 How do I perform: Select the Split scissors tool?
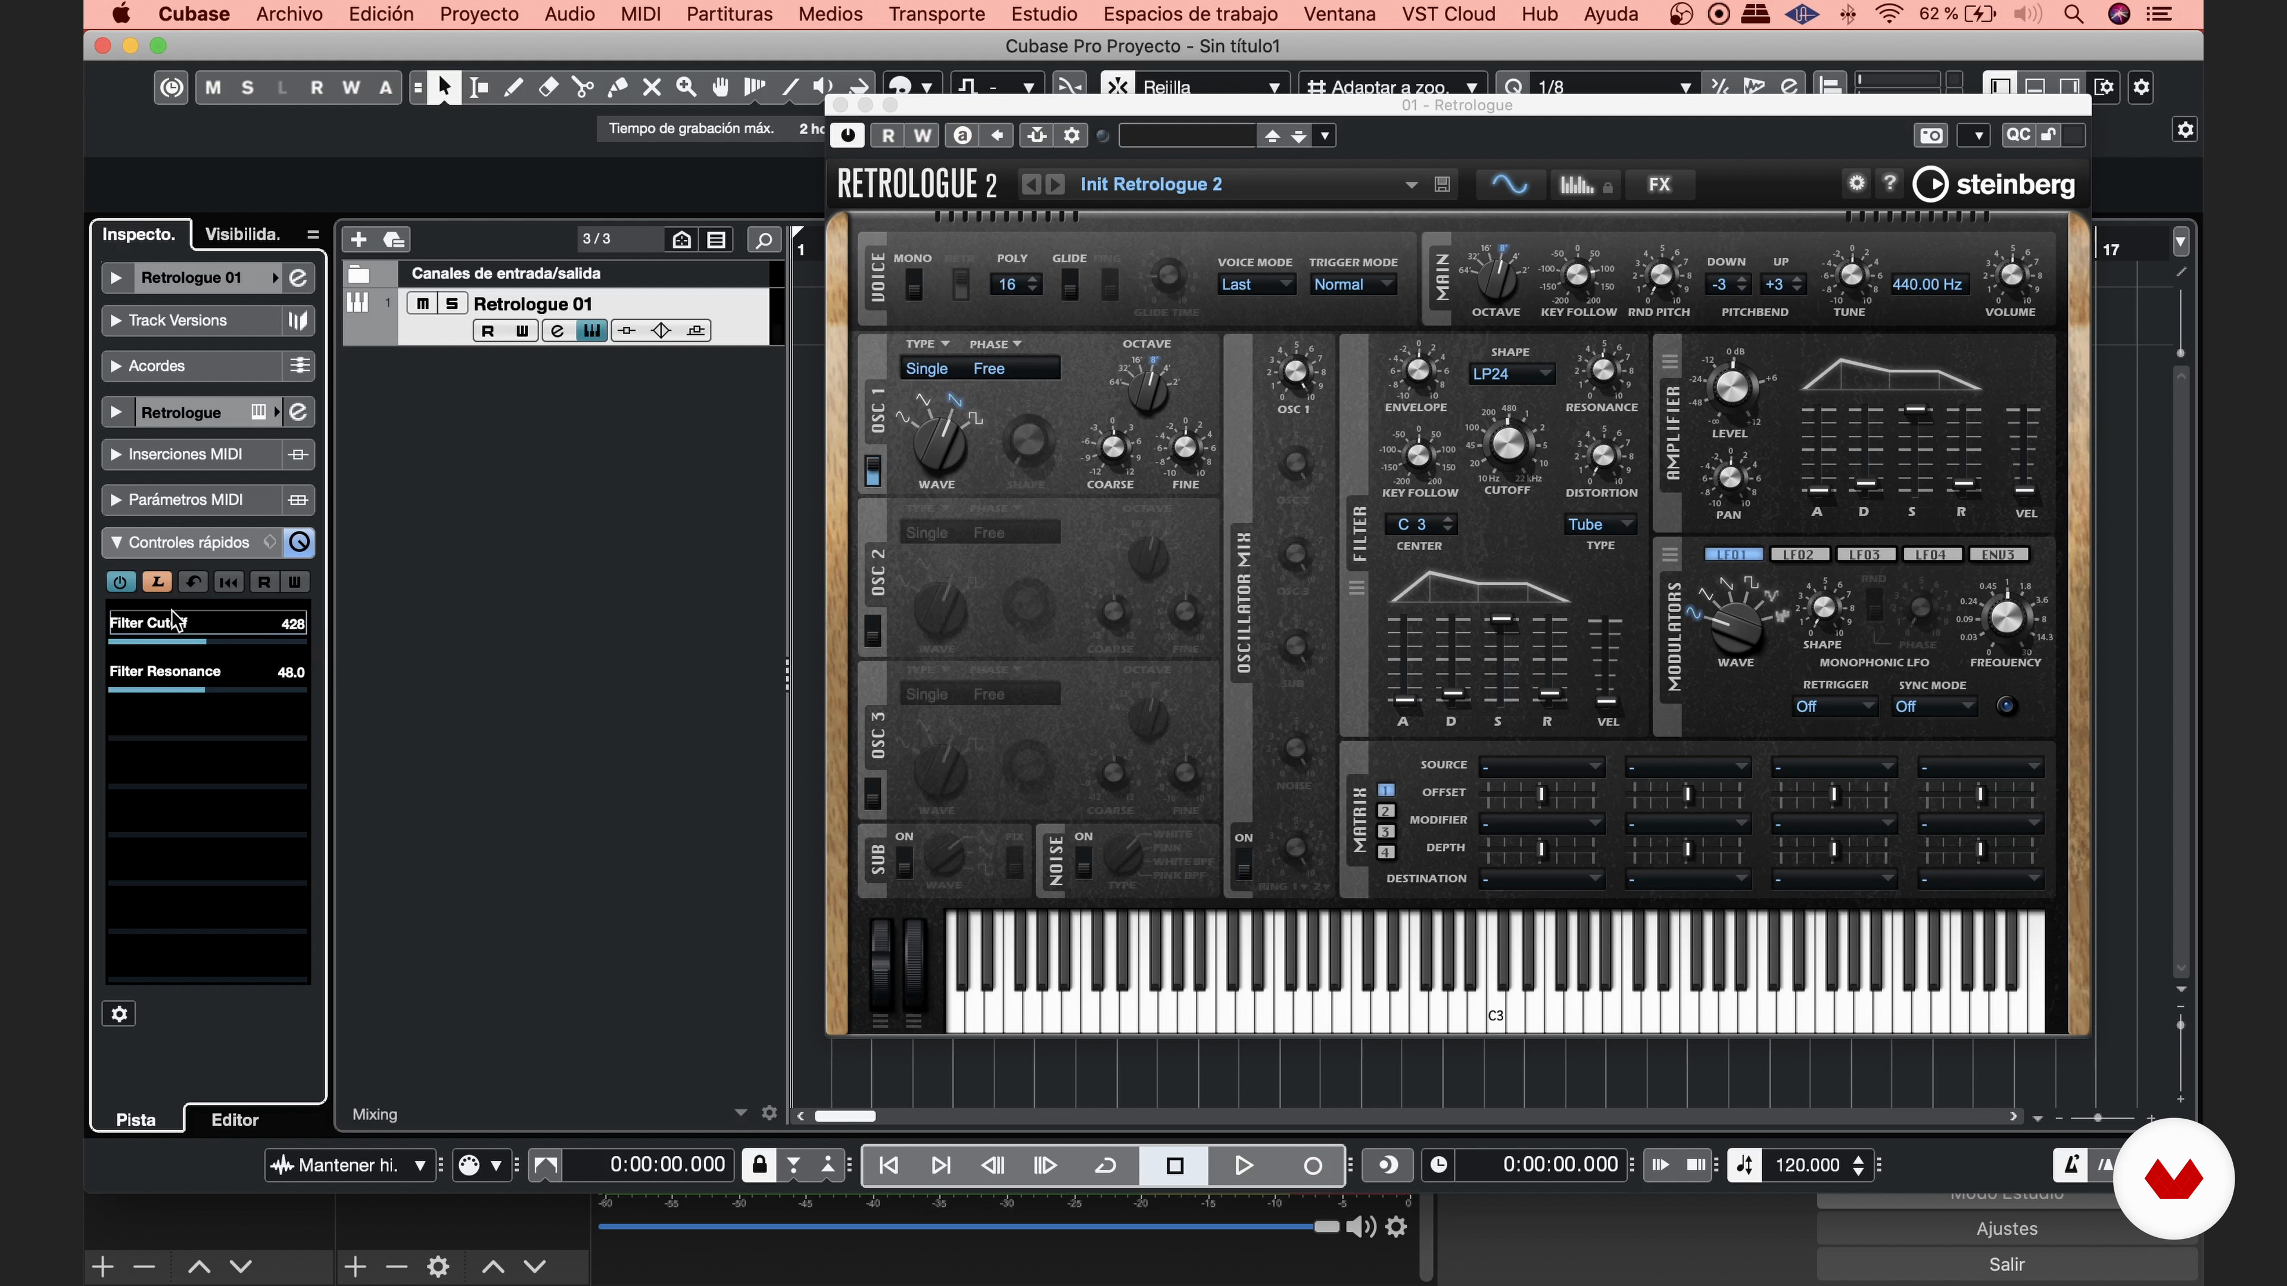(582, 87)
